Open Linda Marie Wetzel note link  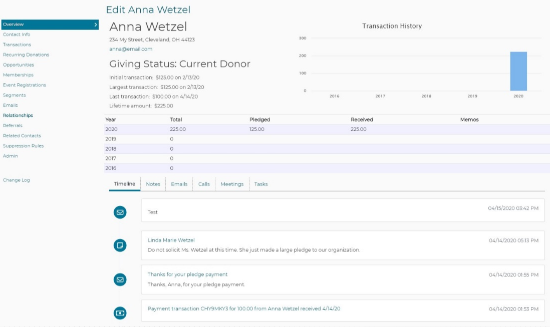coord(171,240)
